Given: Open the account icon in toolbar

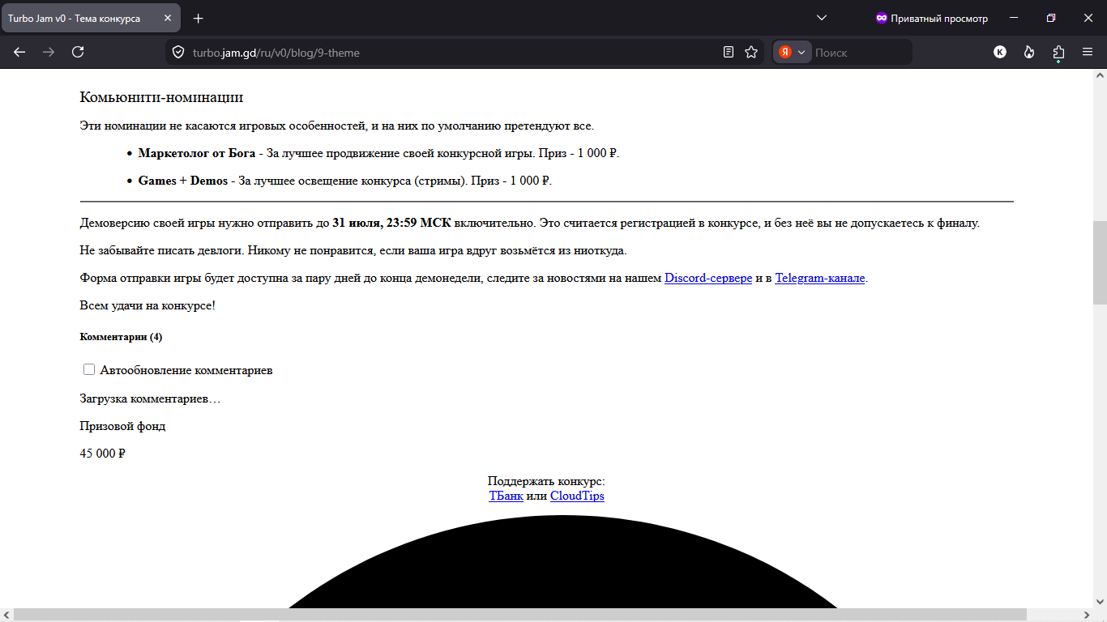Looking at the screenshot, I should 1000,52.
